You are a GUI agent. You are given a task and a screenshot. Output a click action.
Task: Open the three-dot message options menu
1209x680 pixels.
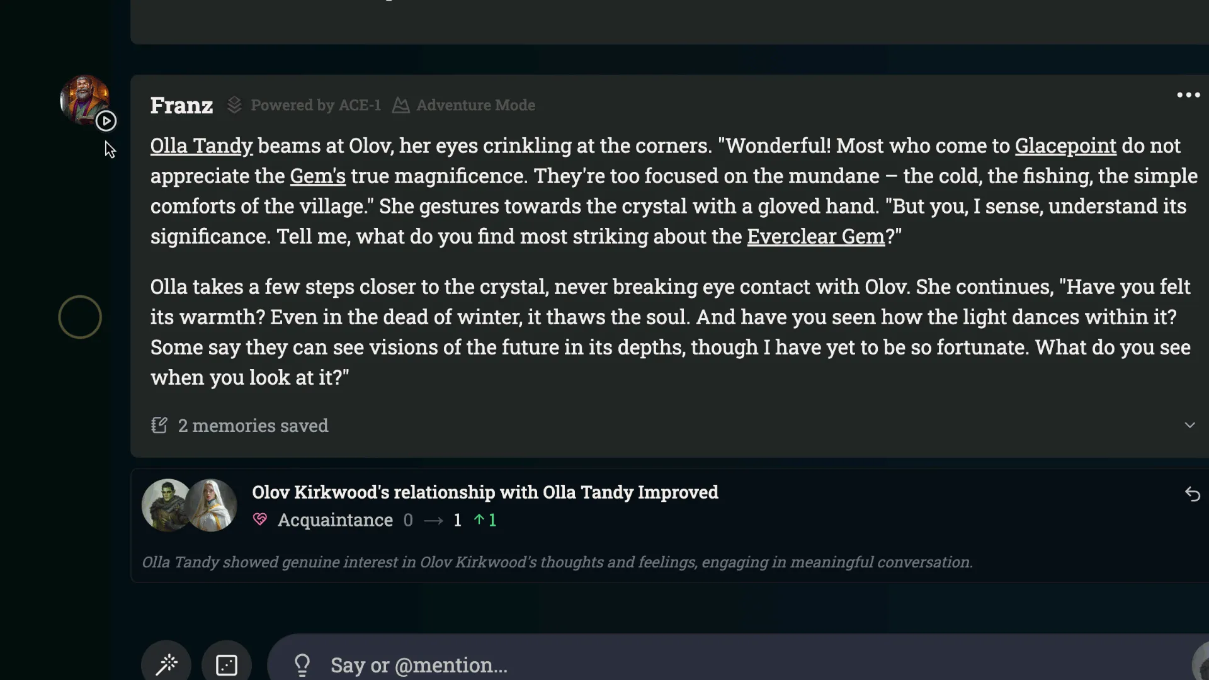(1188, 95)
